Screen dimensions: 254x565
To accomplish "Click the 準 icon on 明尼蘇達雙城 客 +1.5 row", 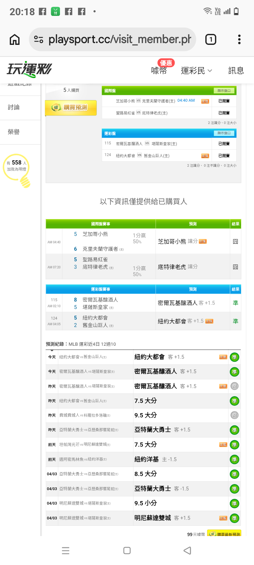I will (x=234, y=518).
